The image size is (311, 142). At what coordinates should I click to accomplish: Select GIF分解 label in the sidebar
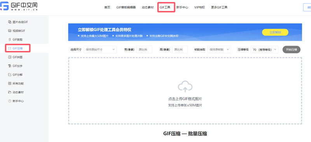coord(17,75)
